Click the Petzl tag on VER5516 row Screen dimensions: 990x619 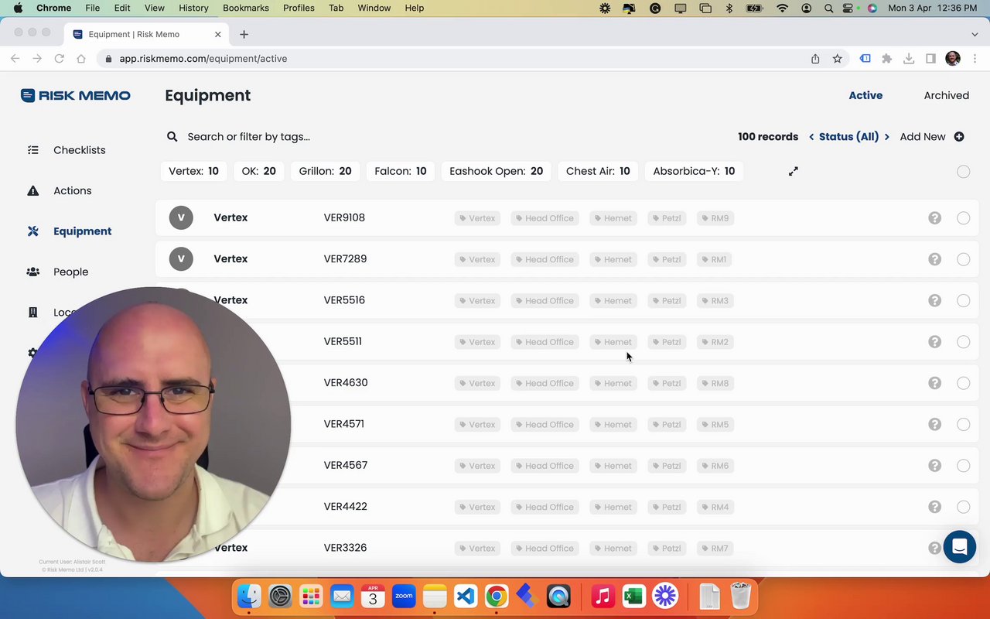point(667,300)
